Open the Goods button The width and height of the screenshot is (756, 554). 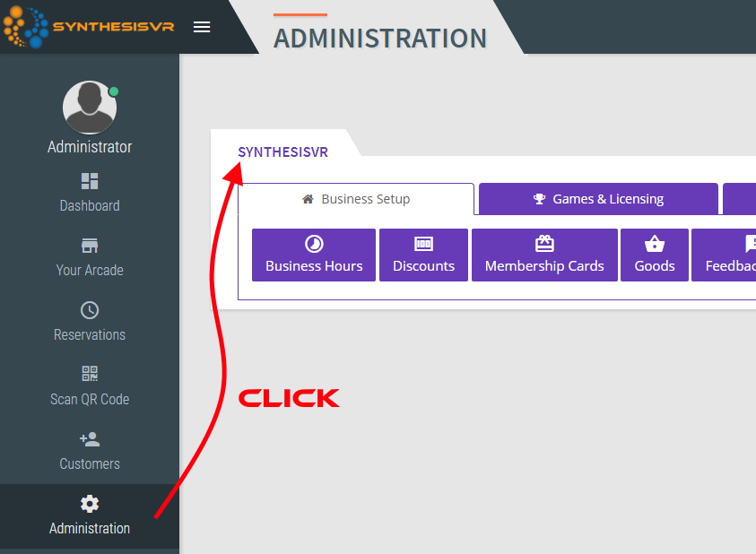coord(655,255)
